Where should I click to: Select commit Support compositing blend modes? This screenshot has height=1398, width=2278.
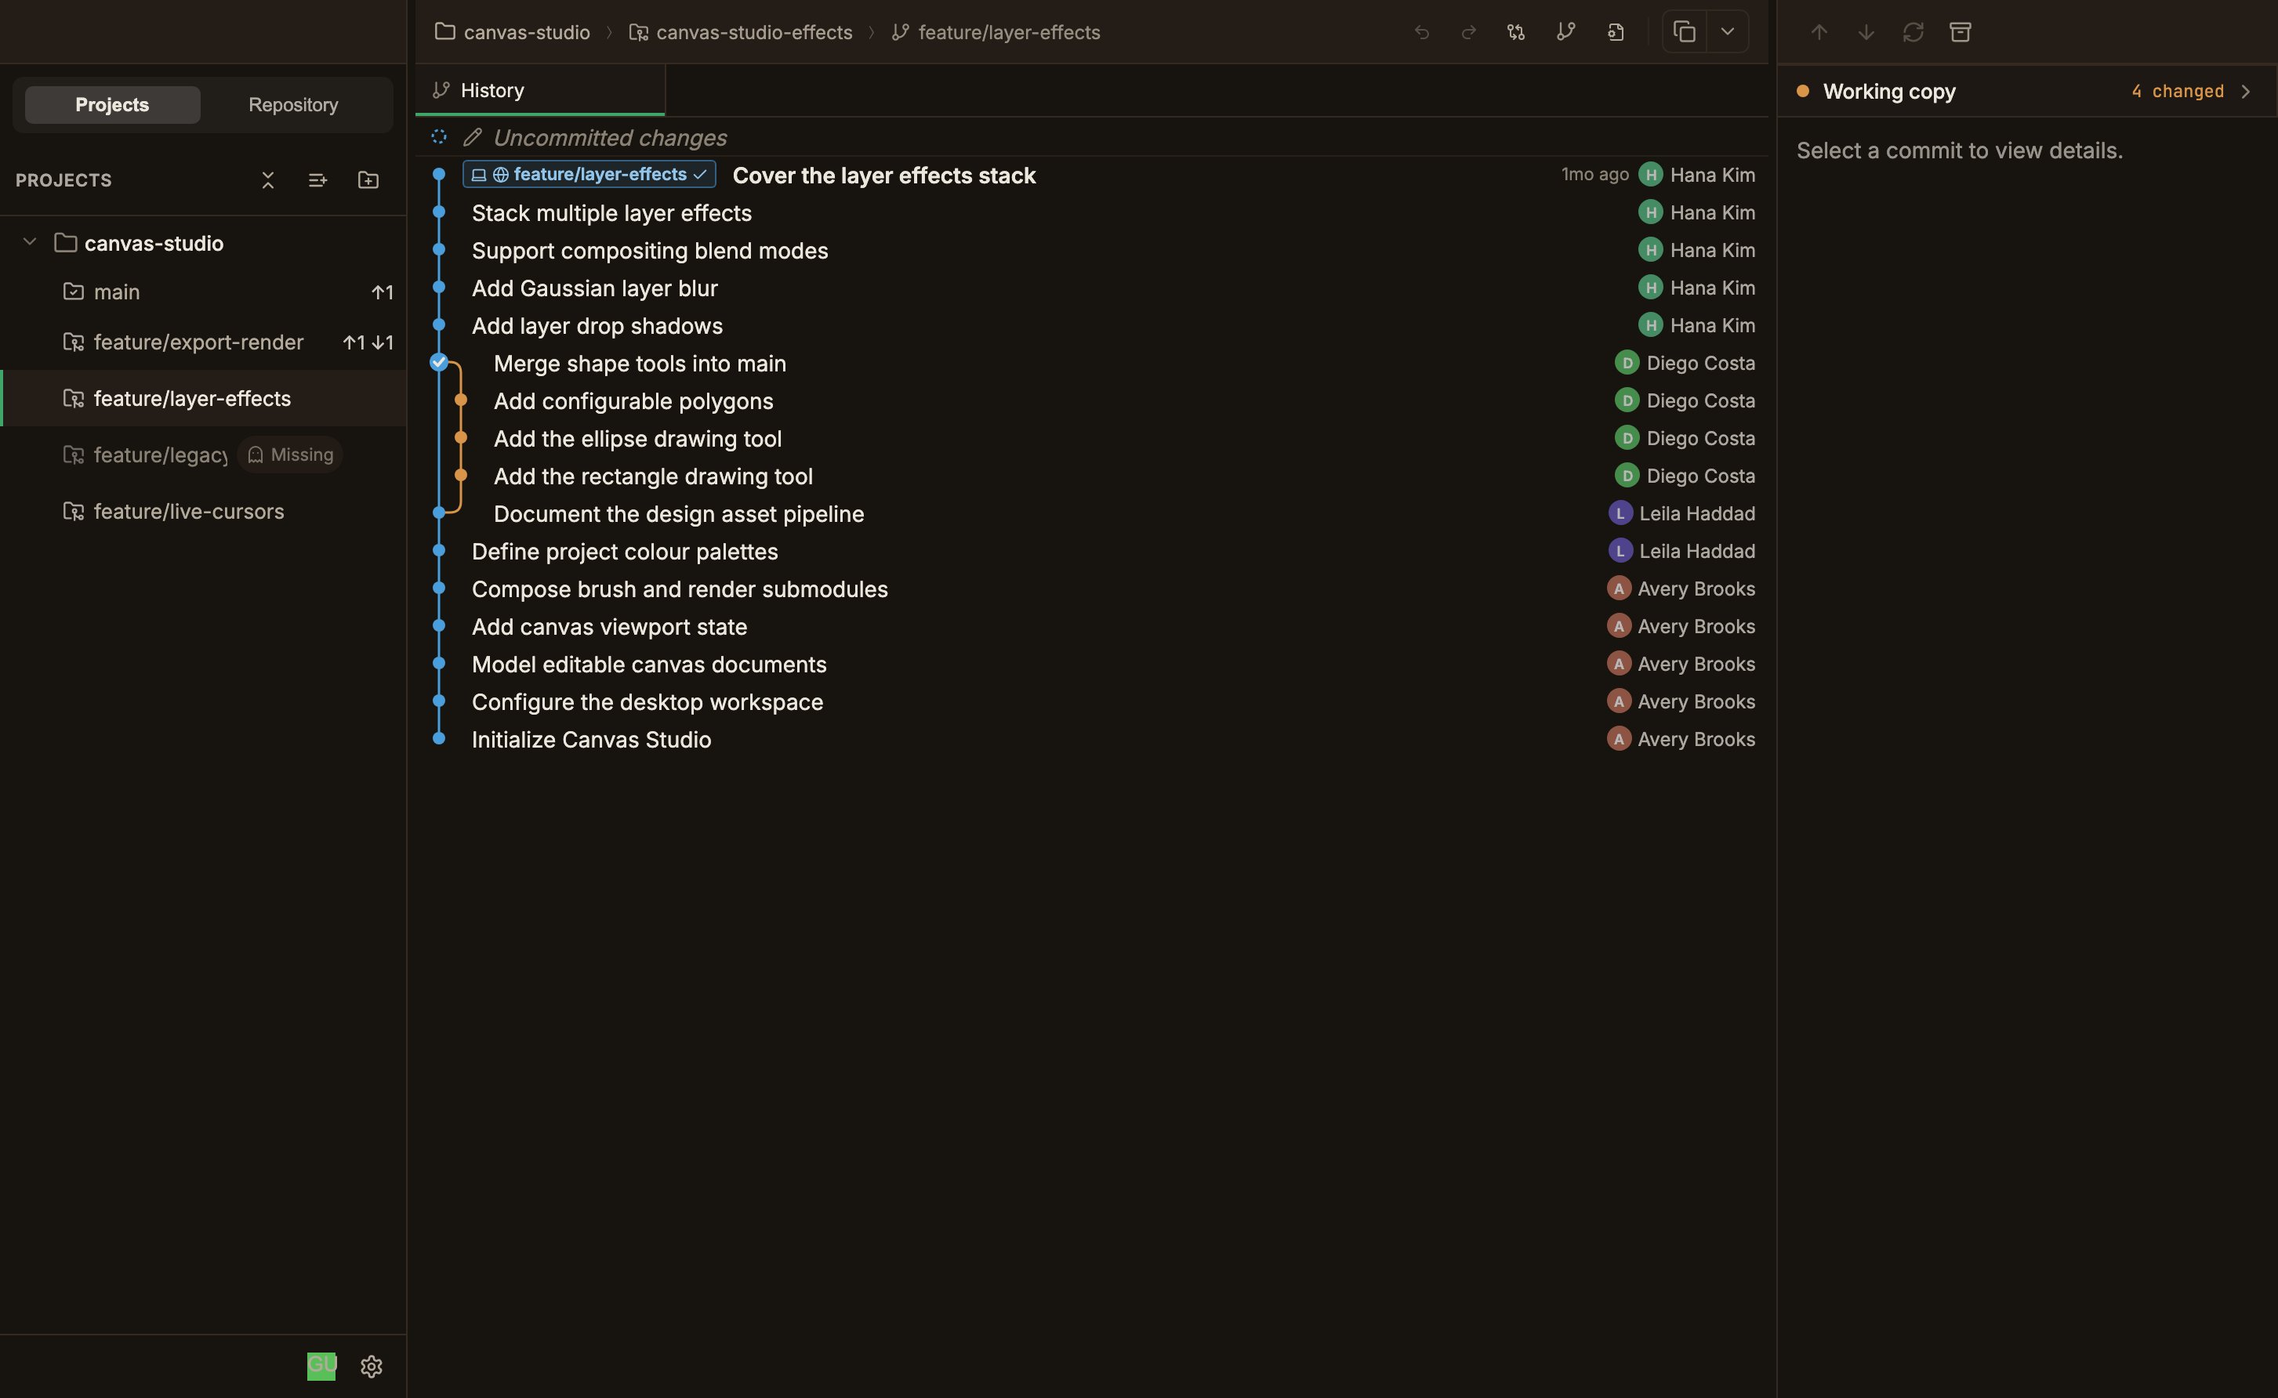tap(1091, 251)
